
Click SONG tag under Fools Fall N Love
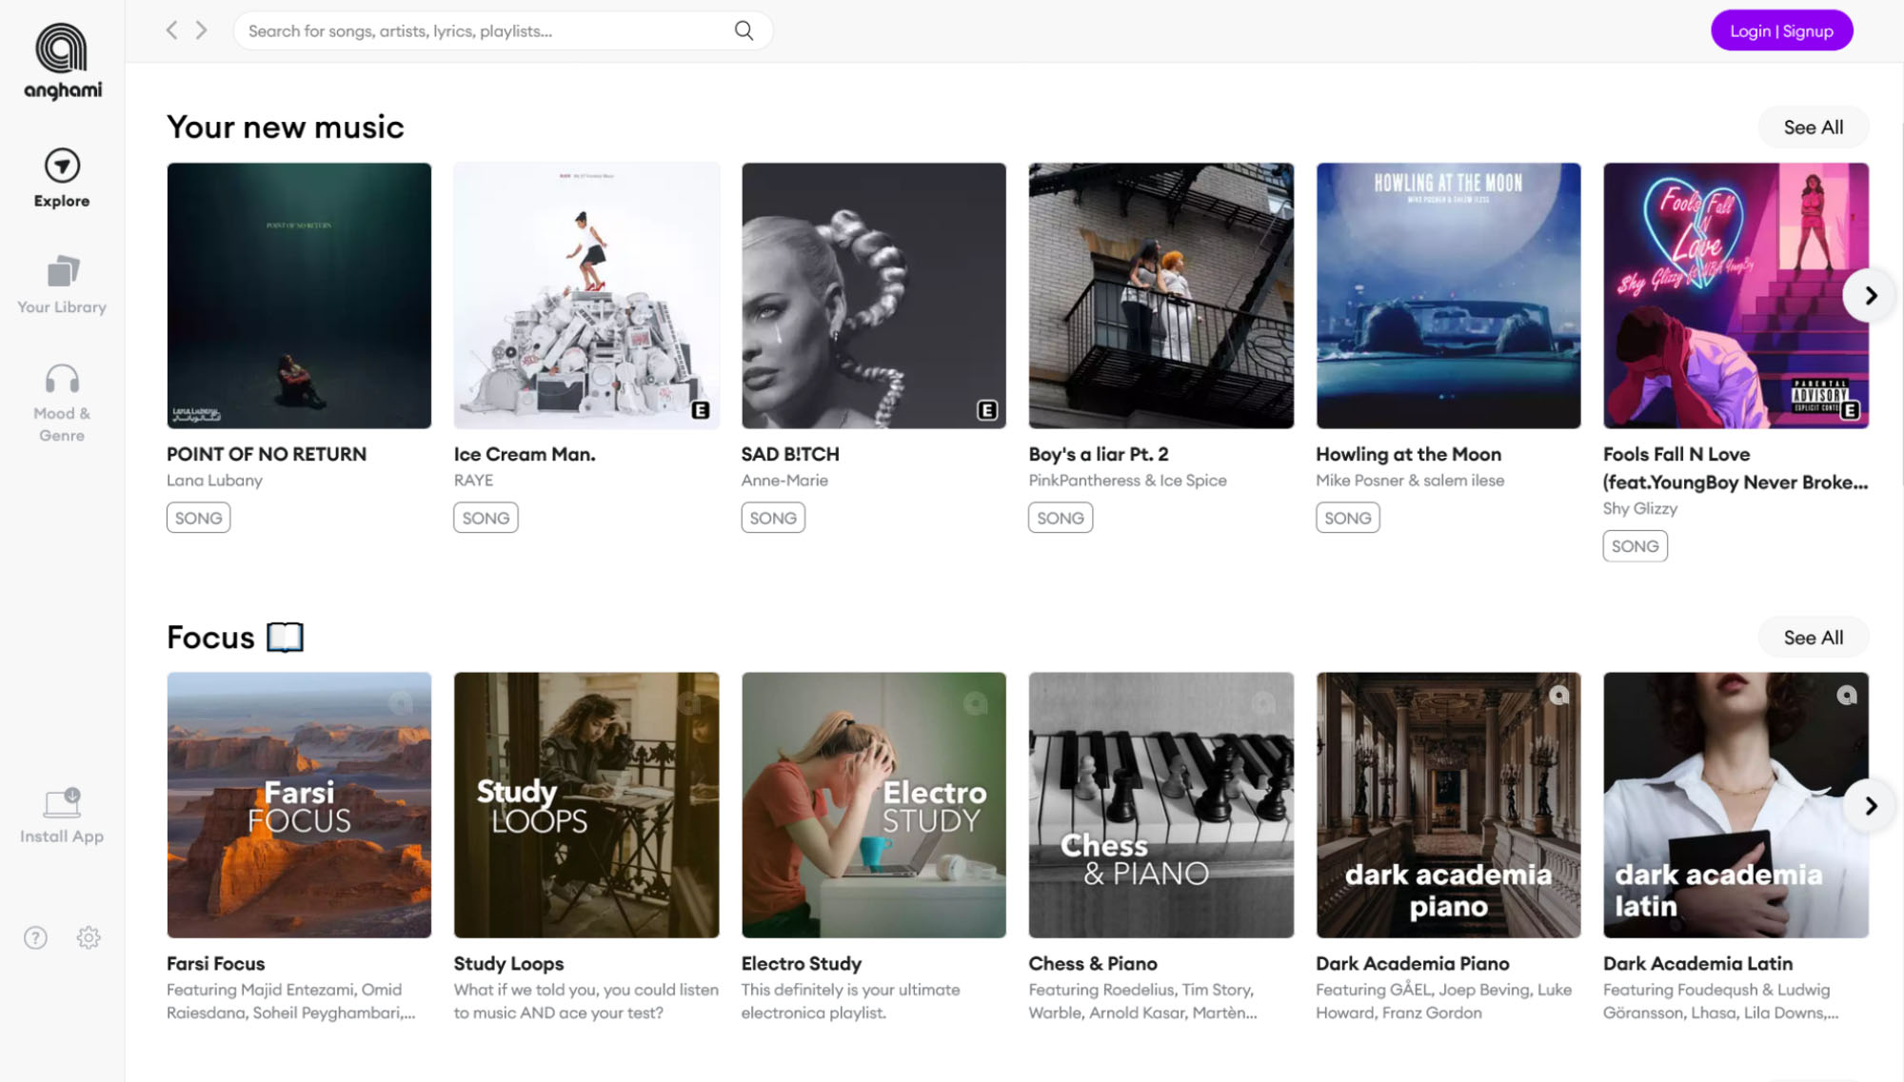click(x=1635, y=546)
